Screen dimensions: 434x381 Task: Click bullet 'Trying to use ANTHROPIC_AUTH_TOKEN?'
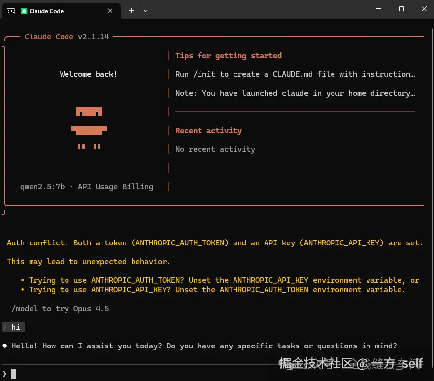click(x=220, y=280)
